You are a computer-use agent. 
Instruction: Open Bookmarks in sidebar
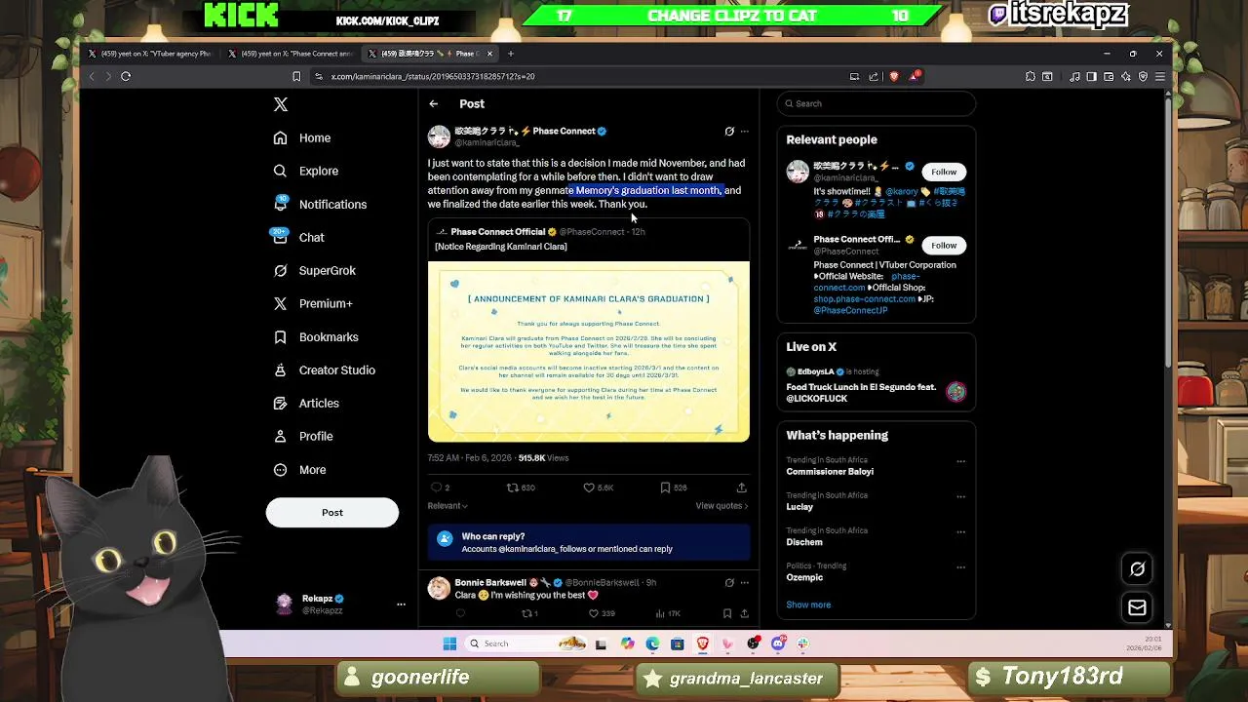coord(316,337)
